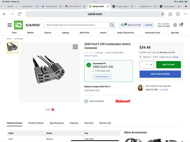
Task: Reload the page in browser
Action: (20, 14)
